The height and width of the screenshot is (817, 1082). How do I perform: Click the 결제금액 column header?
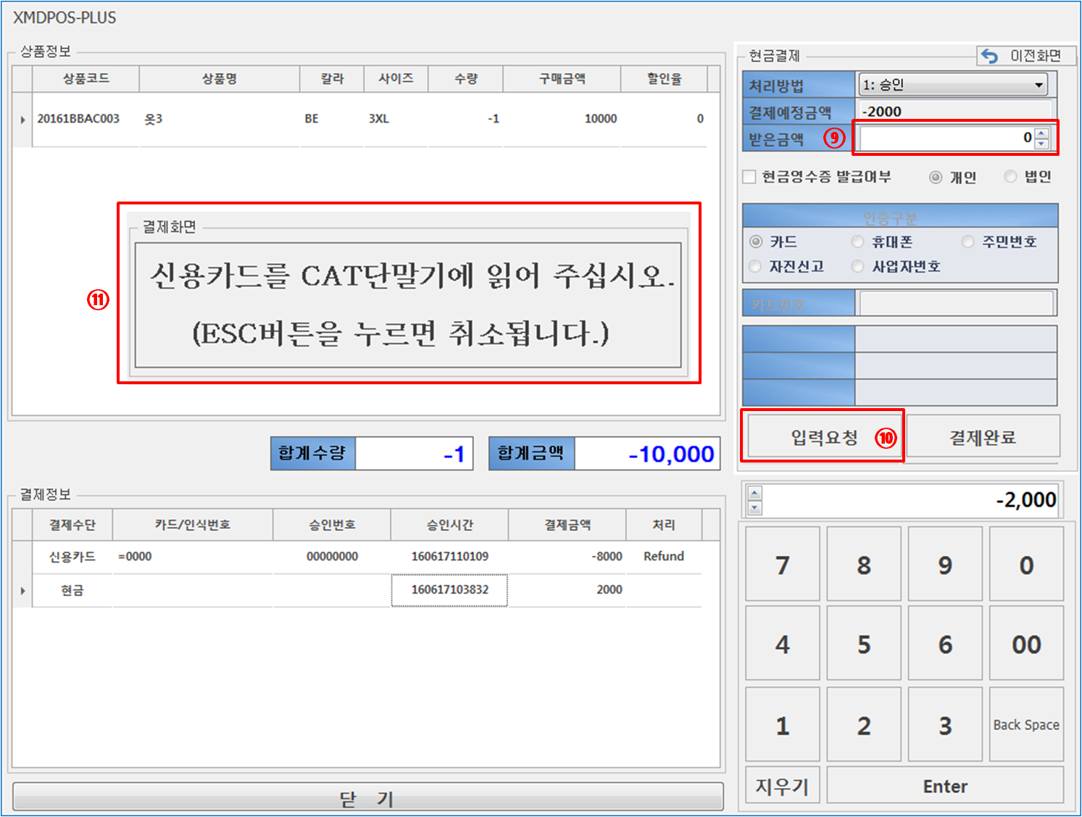[567, 525]
